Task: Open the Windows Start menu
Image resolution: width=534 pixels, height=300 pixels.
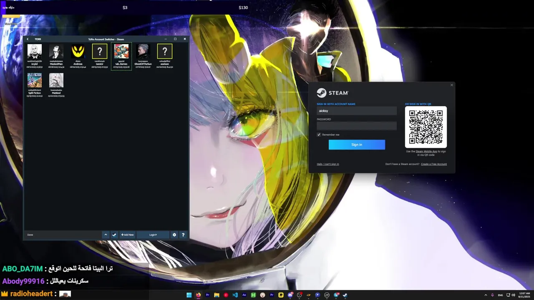Action: coord(189,295)
